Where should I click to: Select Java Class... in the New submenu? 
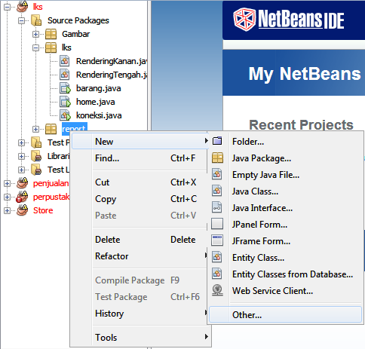pyautogui.click(x=285, y=191)
